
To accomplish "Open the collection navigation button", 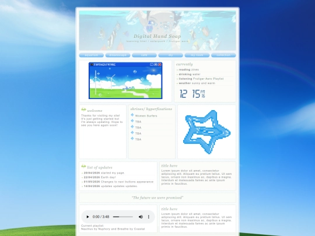I will (x=223, y=55).
